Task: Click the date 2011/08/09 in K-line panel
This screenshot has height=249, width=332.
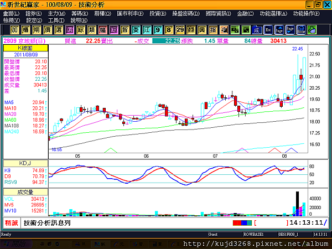Action: coord(26,55)
